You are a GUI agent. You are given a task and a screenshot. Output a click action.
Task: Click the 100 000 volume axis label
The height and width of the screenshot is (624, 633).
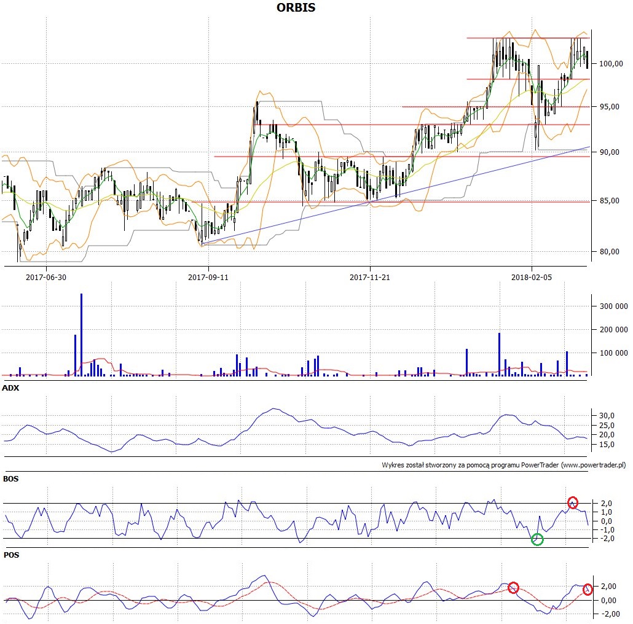613,353
